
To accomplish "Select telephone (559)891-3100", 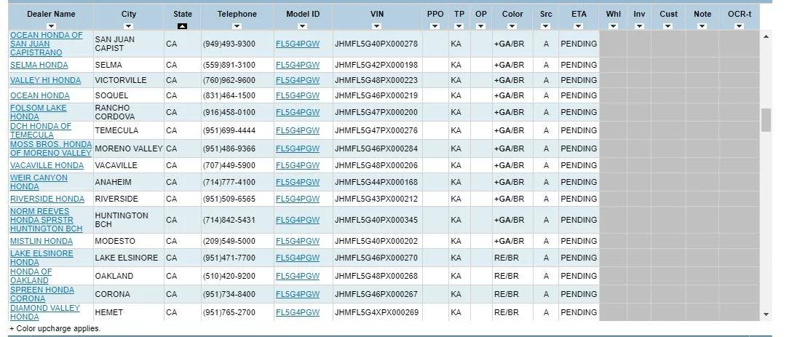I will tap(229, 66).
